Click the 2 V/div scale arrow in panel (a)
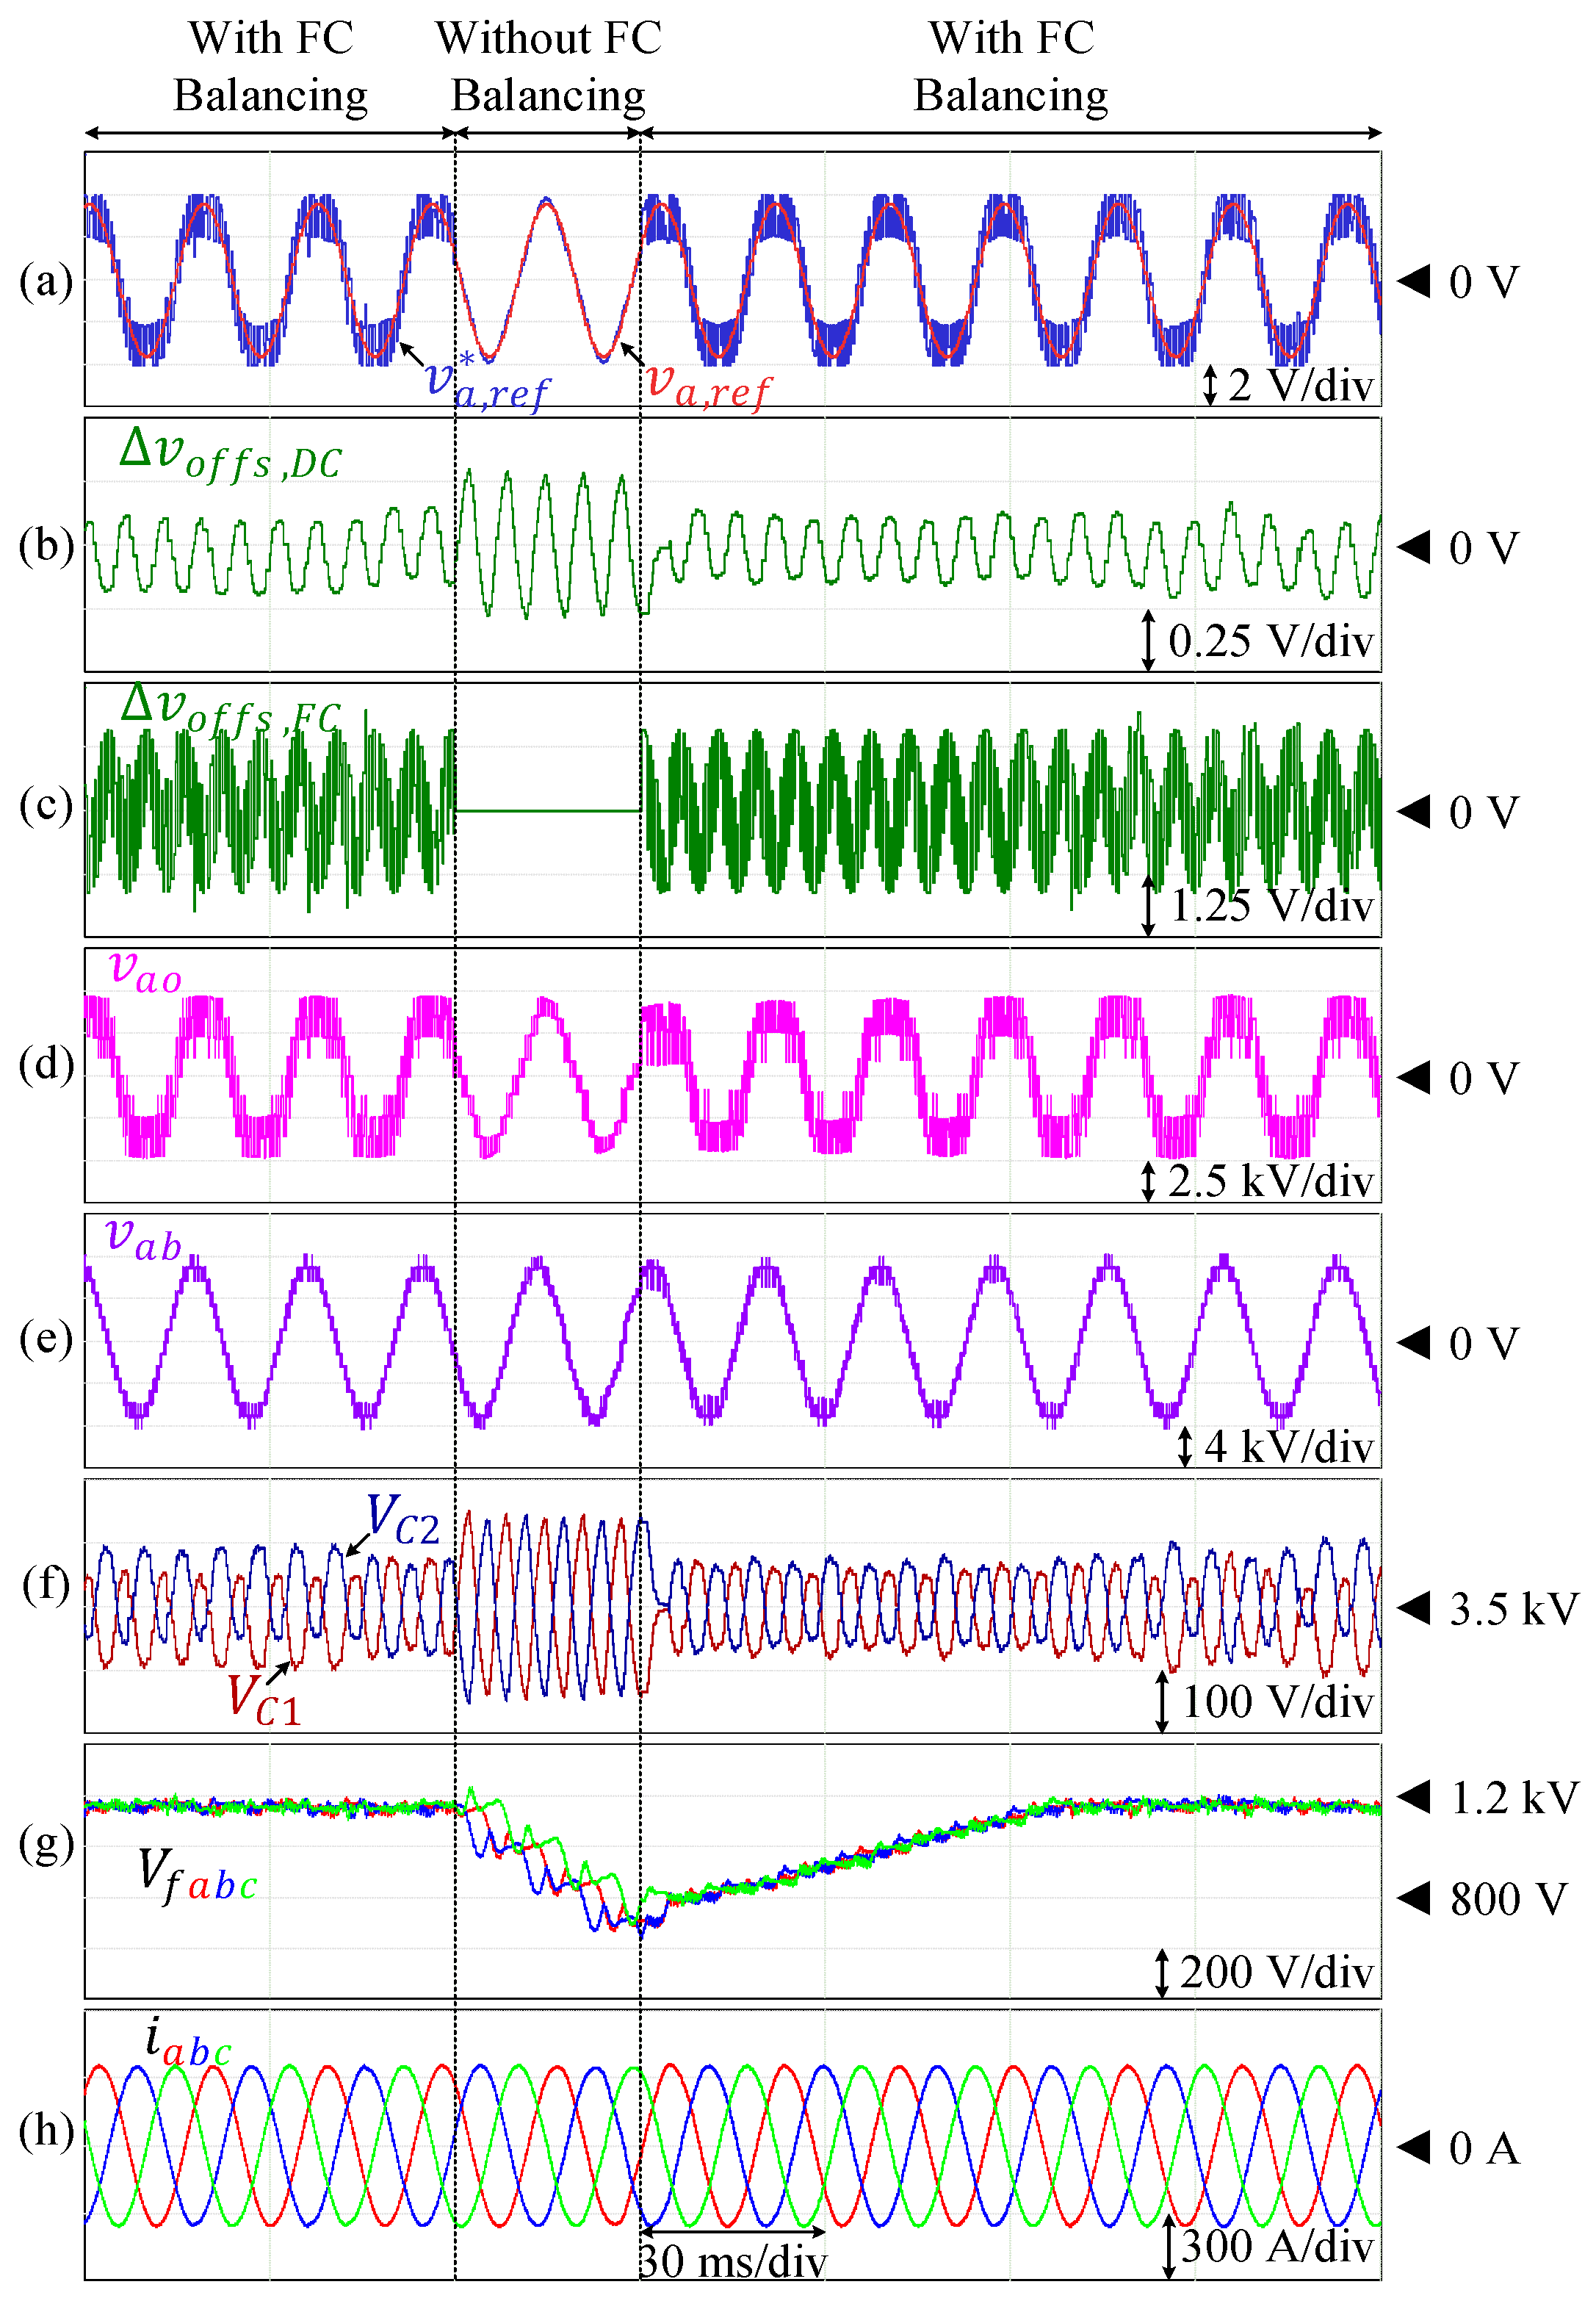The image size is (1596, 2301). pyautogui.click(x=1209, y=385)
